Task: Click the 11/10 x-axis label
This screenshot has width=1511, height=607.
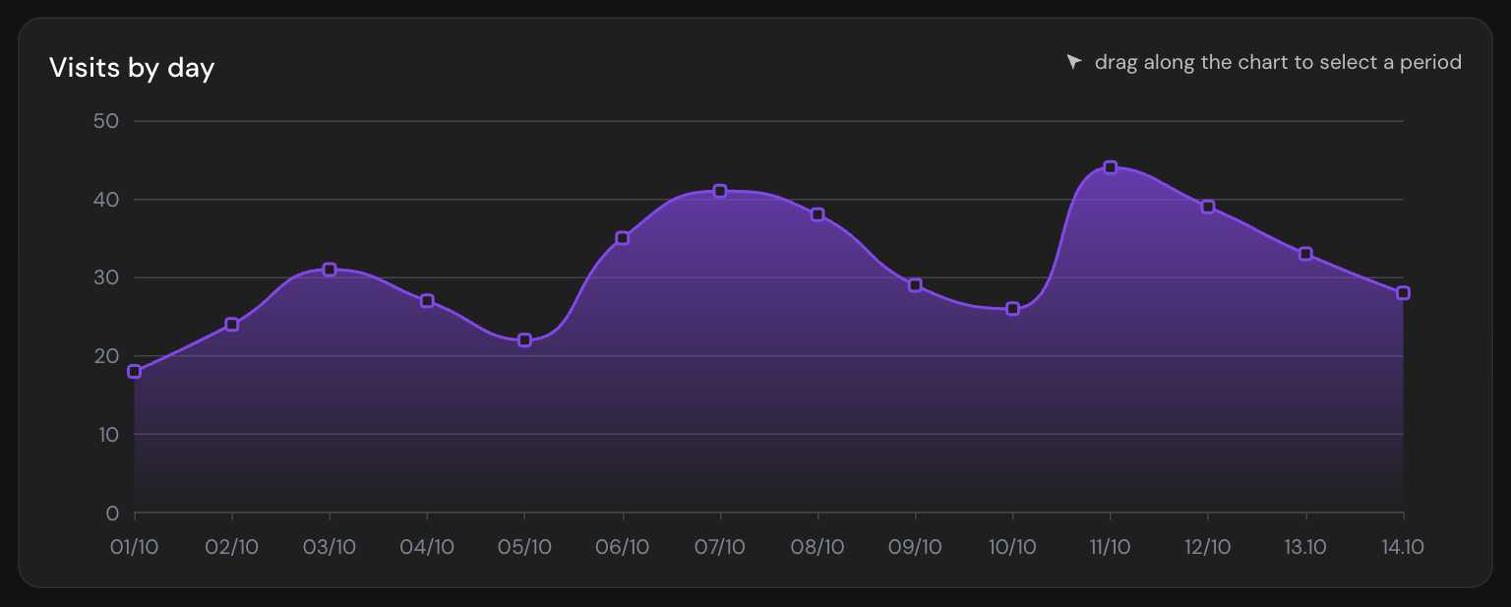Action: pyautogui.click(x=1111, y=547)
